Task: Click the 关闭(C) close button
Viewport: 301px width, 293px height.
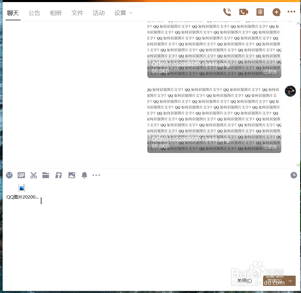Action: [244, 280]
